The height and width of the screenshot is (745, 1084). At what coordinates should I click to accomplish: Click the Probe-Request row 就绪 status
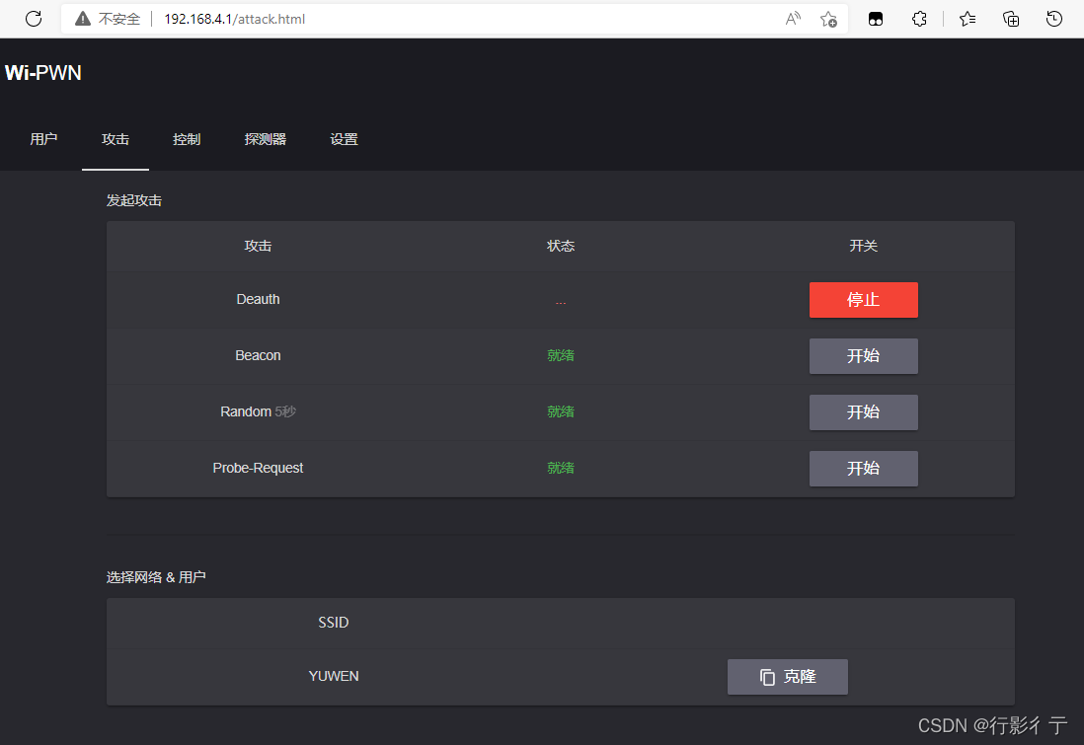pyautogui.click(x=561, y=468)
